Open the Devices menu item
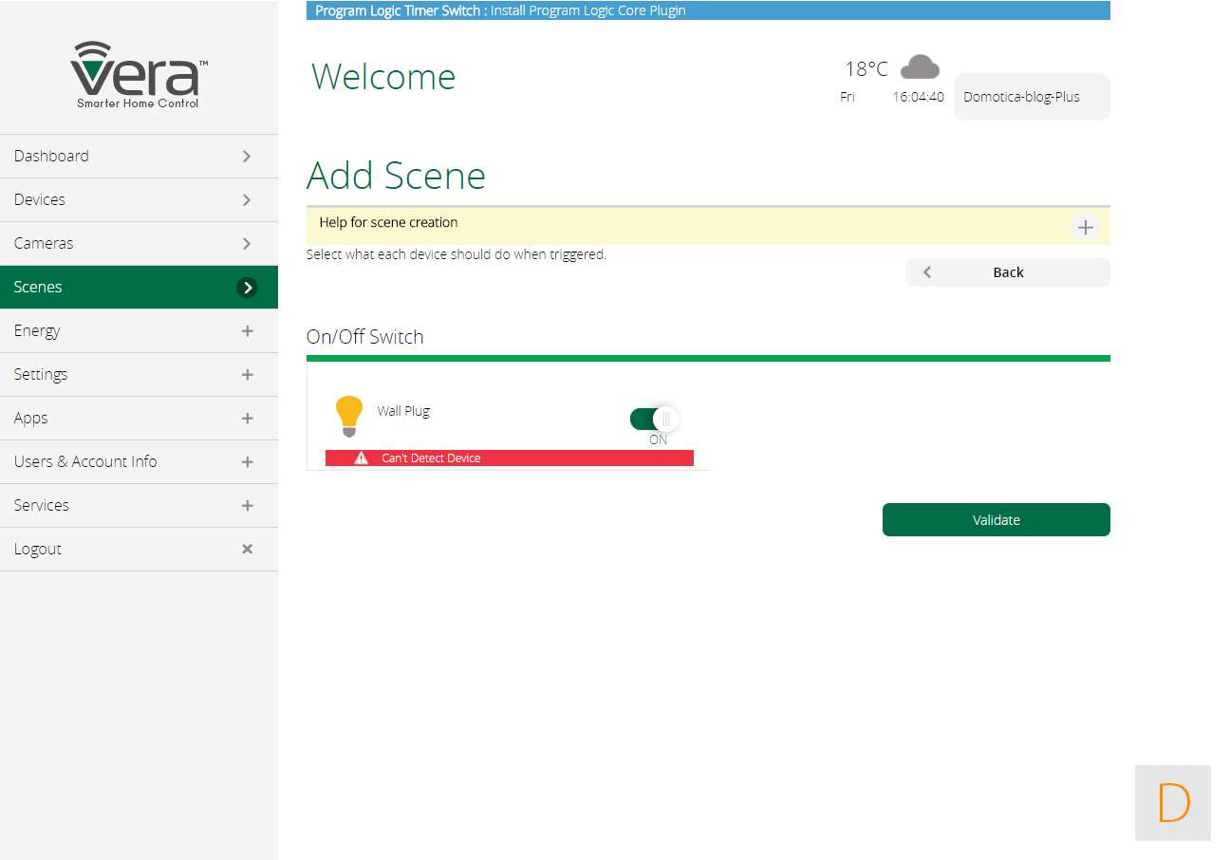 [40, 199]
